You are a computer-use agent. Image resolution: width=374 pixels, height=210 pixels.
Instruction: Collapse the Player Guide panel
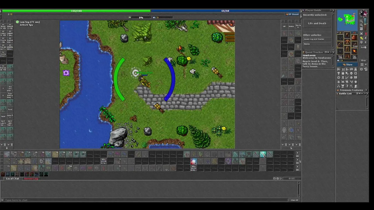click(x=331, y=10)
